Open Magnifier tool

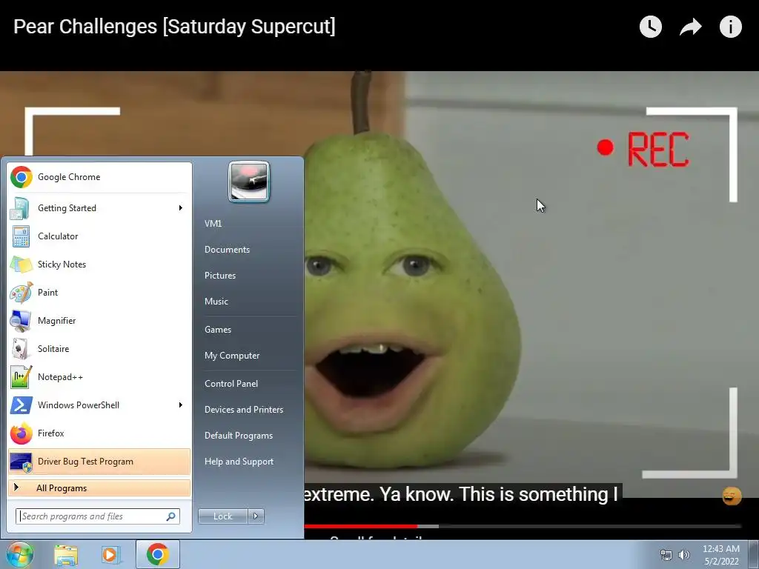pos(99,320)
